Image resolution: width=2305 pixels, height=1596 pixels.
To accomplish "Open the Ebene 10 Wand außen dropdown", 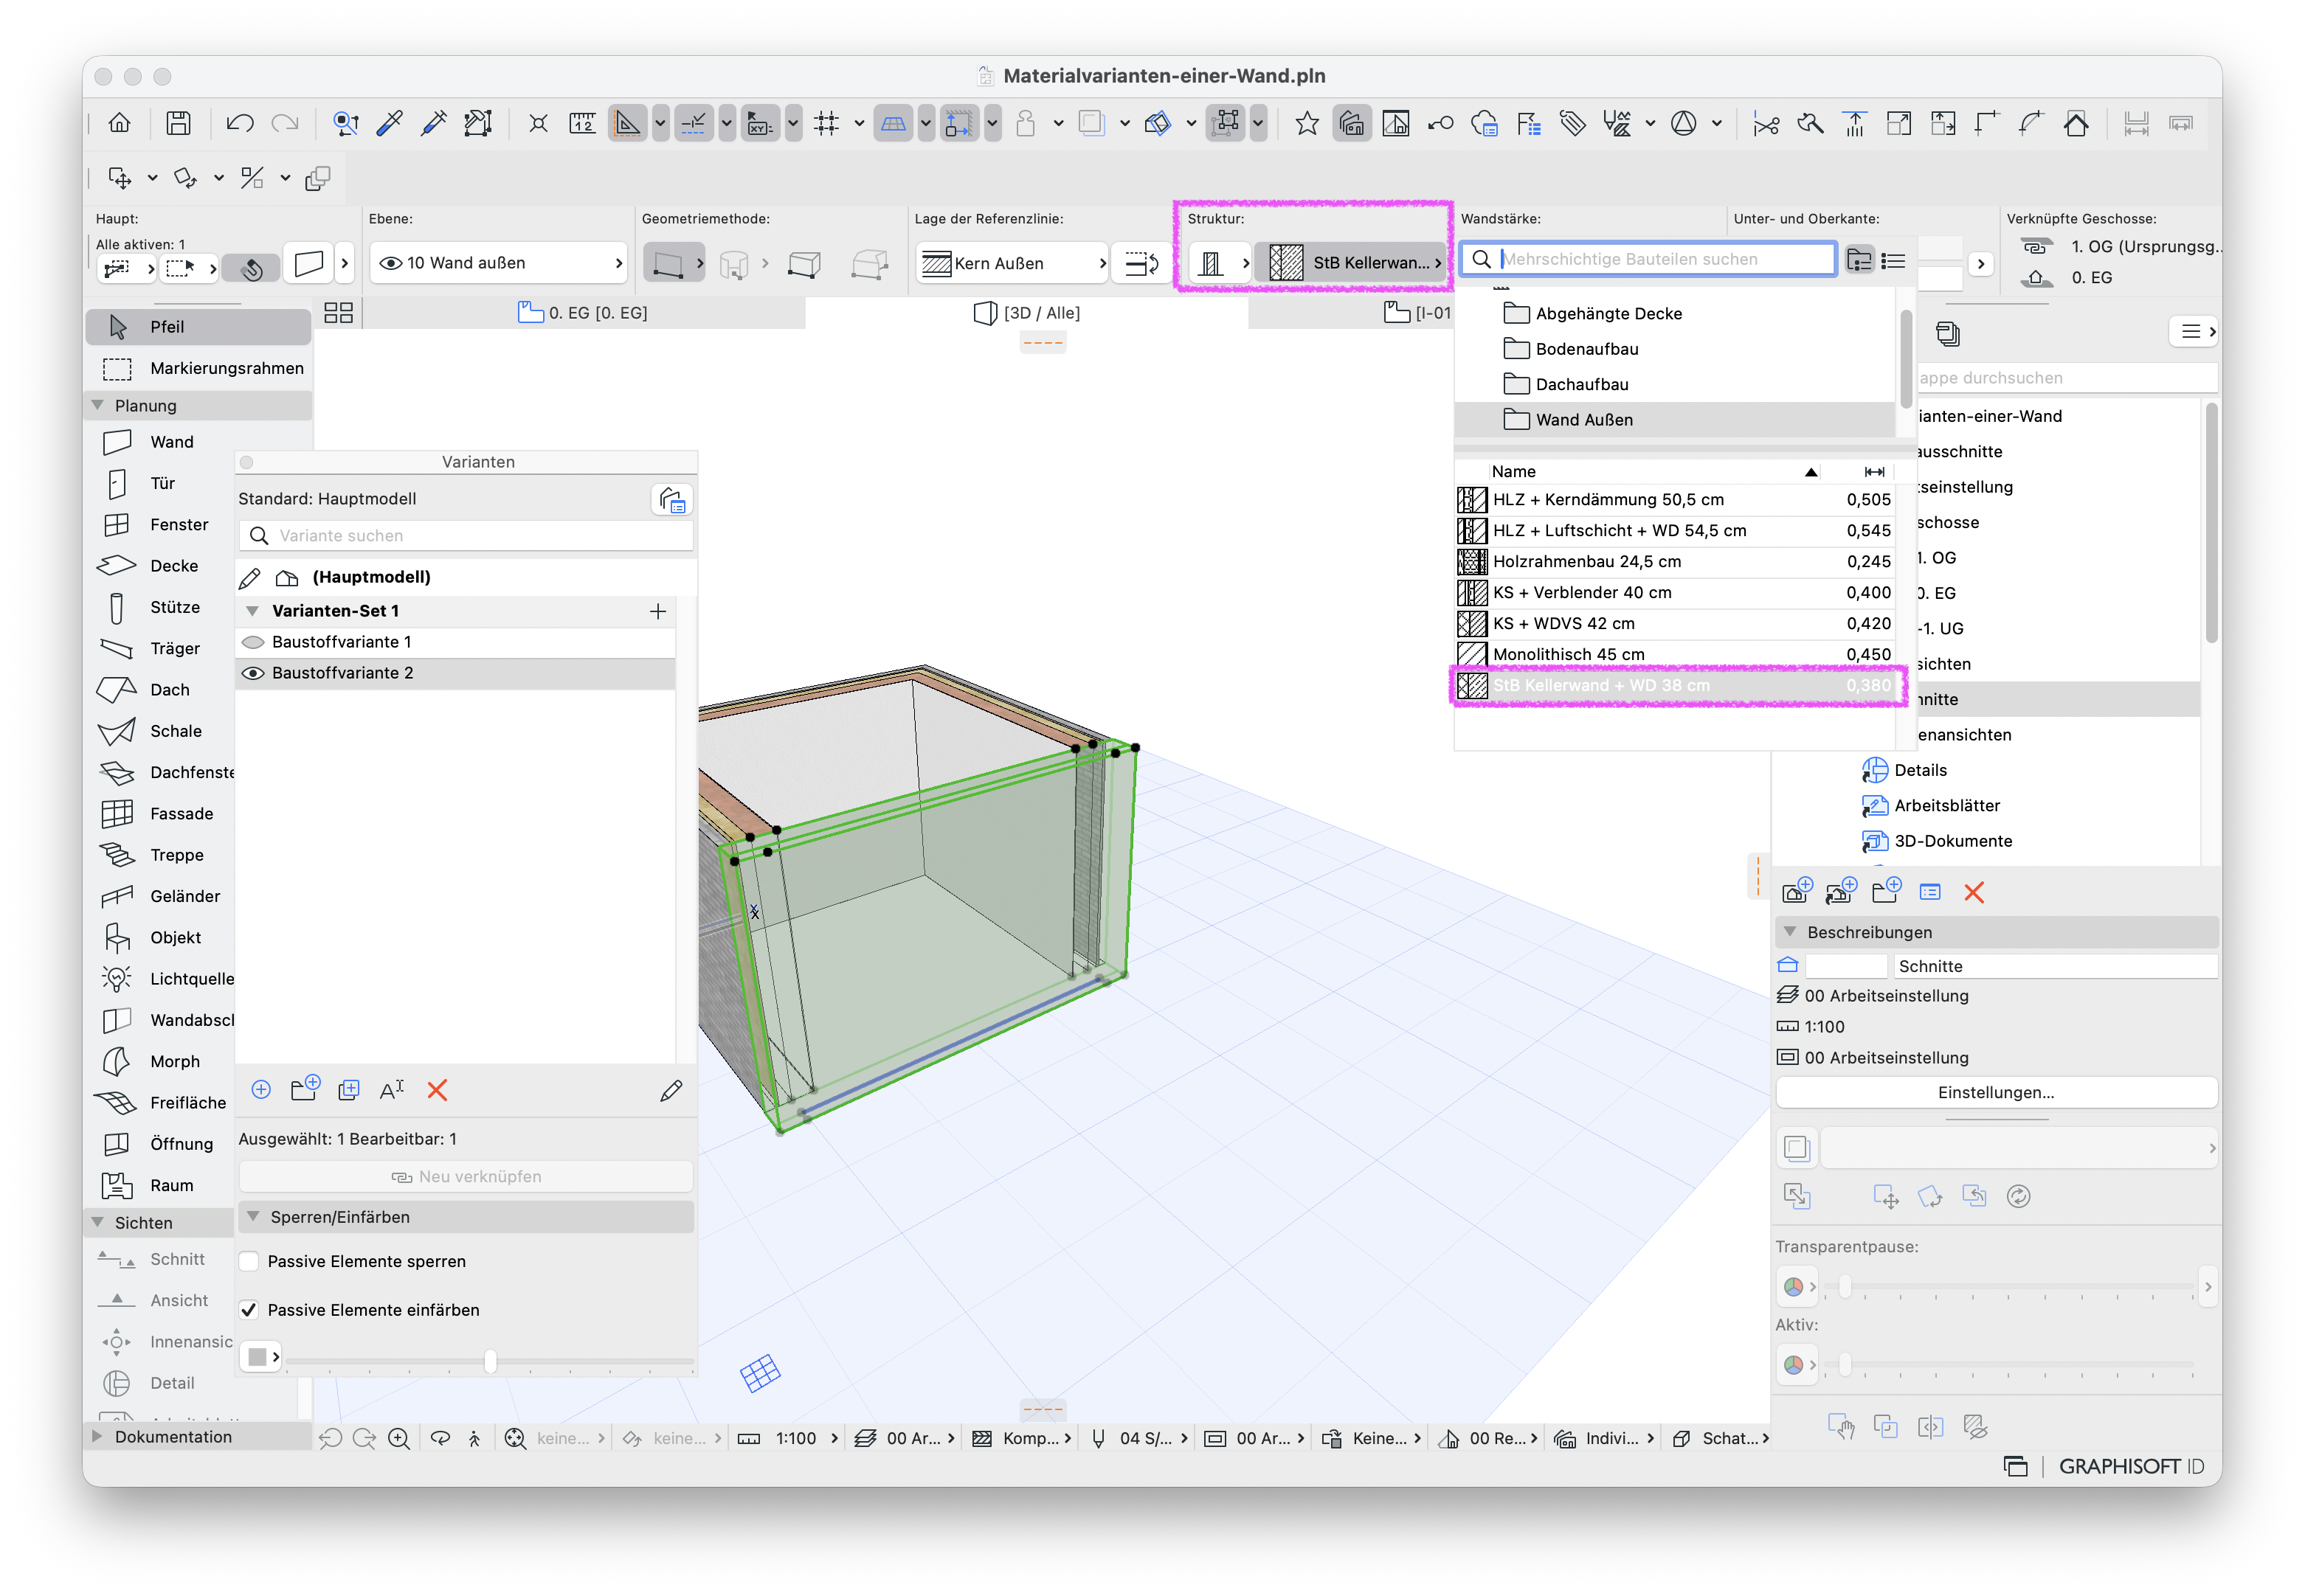I will (x=500, y=263).
